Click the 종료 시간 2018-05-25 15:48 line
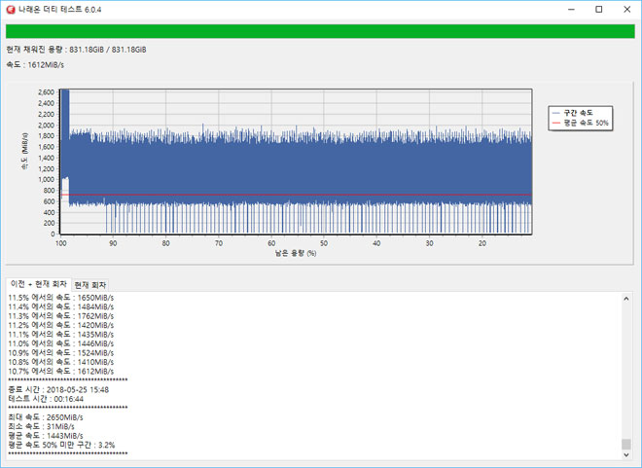The width and height of the screenshot is (642, 468). tap(58, 390)
